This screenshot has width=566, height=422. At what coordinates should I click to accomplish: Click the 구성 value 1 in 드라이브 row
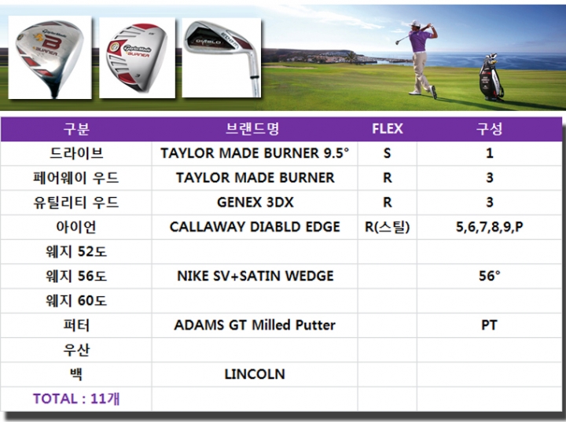(490, 153)
